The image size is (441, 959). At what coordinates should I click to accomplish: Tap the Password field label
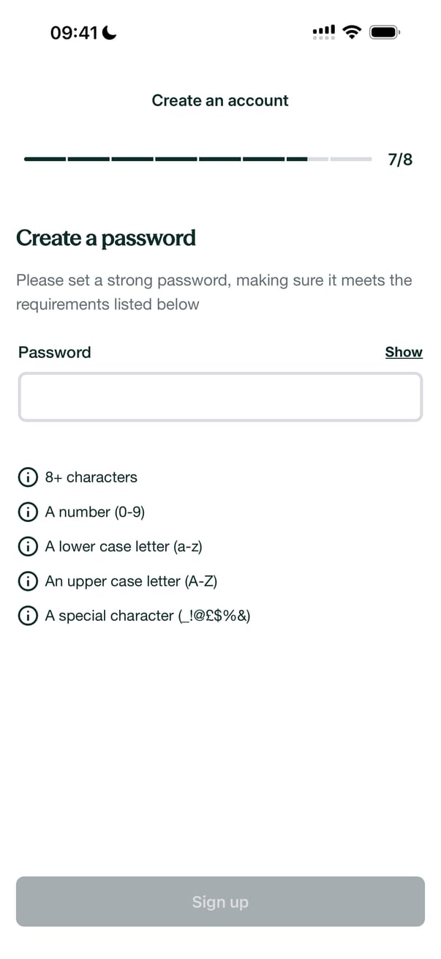point(55,352)
